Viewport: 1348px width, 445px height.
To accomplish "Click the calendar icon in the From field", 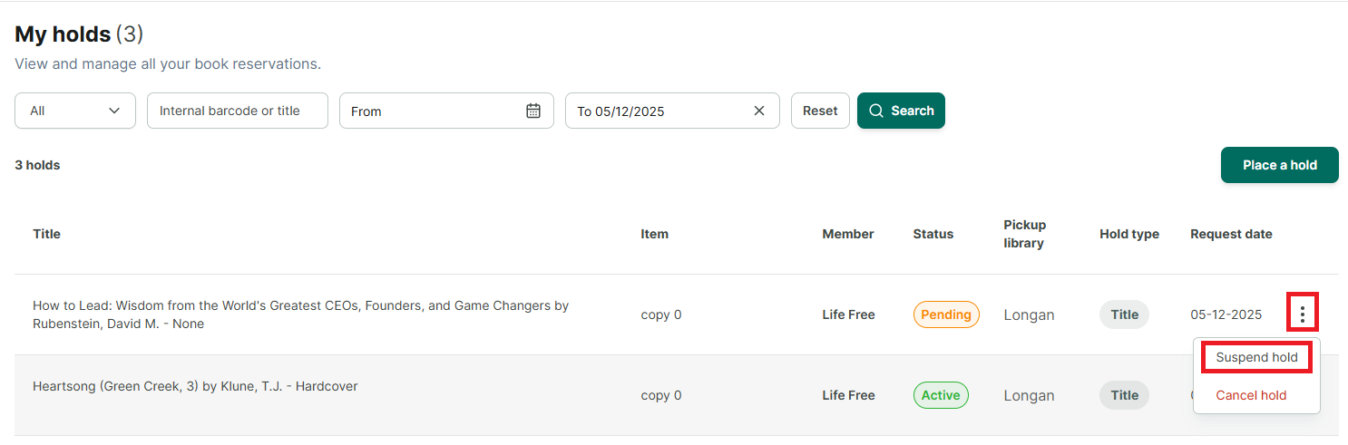I will point(533,111).
